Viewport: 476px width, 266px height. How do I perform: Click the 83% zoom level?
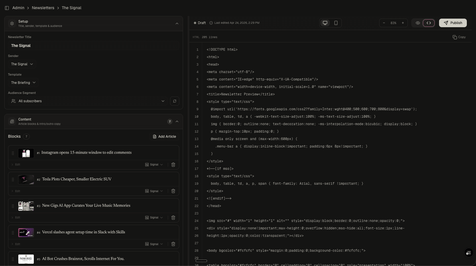pyautogui.click(x=394, y=23)
